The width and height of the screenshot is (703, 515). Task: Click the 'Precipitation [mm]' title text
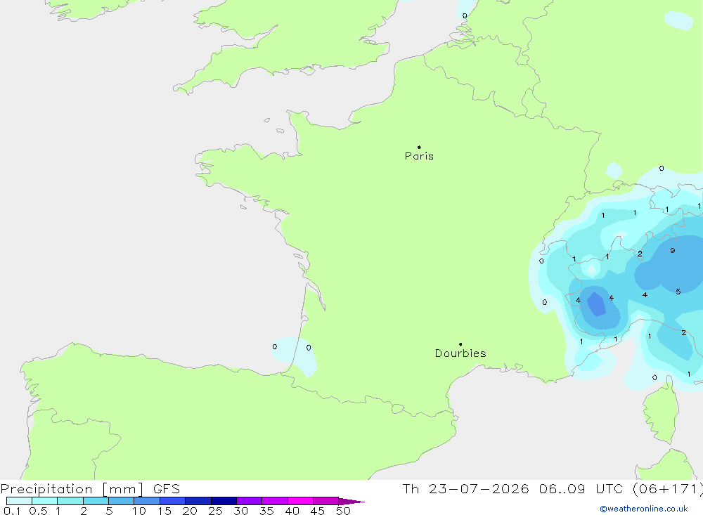point(72,489)
